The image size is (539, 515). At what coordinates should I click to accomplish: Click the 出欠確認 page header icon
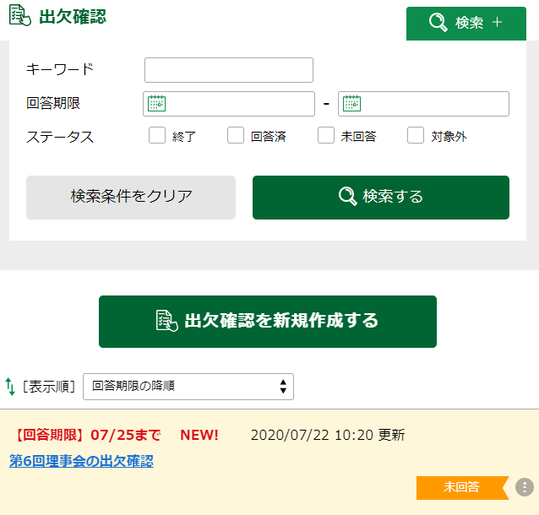click(x=20, y=16)
